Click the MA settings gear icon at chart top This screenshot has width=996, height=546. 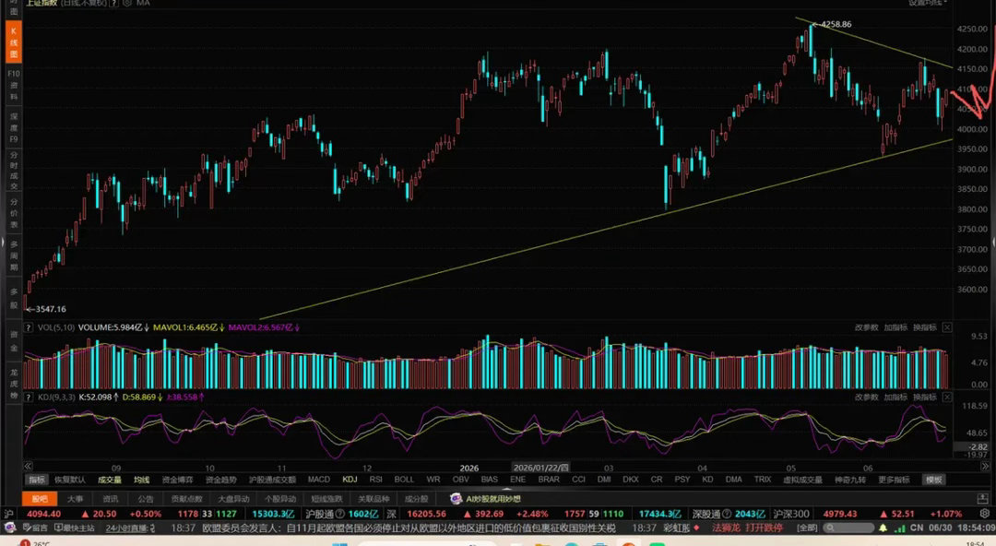coord(126,3)
